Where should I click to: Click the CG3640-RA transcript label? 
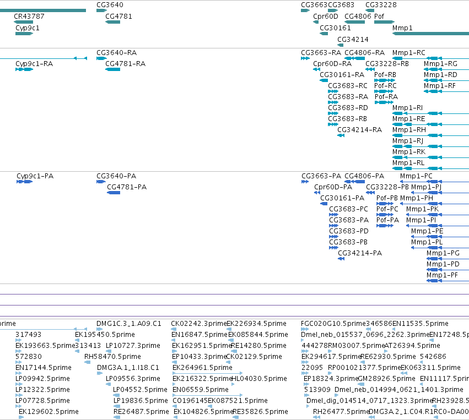(x=116, y=53)
